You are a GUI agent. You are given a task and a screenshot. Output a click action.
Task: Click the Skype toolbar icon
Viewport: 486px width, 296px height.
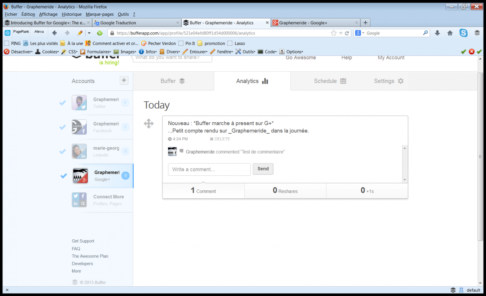463,33
